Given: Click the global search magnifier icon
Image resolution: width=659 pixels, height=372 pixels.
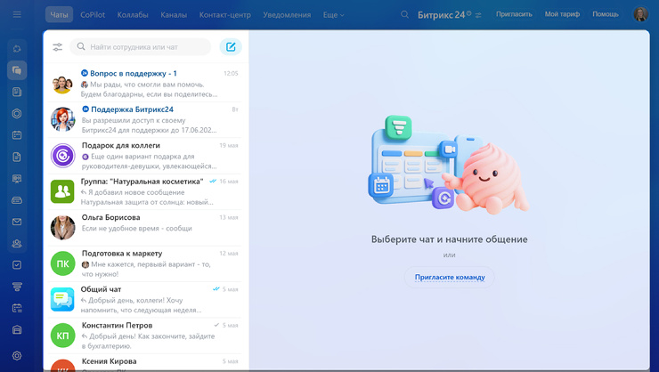Looking at the screenshot, I should point(405,15).
